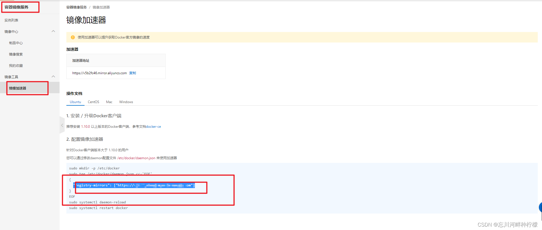Collapse the 镜像中心 section chevron
The image size is (542, 230).
coord(53,31)
